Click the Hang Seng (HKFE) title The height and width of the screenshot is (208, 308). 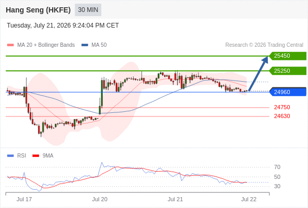(38, 10)
